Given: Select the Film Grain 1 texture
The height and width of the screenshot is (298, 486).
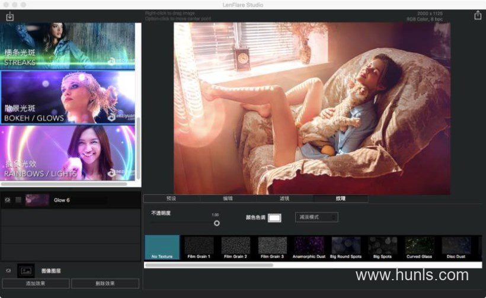Looking at the screenshot, I should pos(199,247).
